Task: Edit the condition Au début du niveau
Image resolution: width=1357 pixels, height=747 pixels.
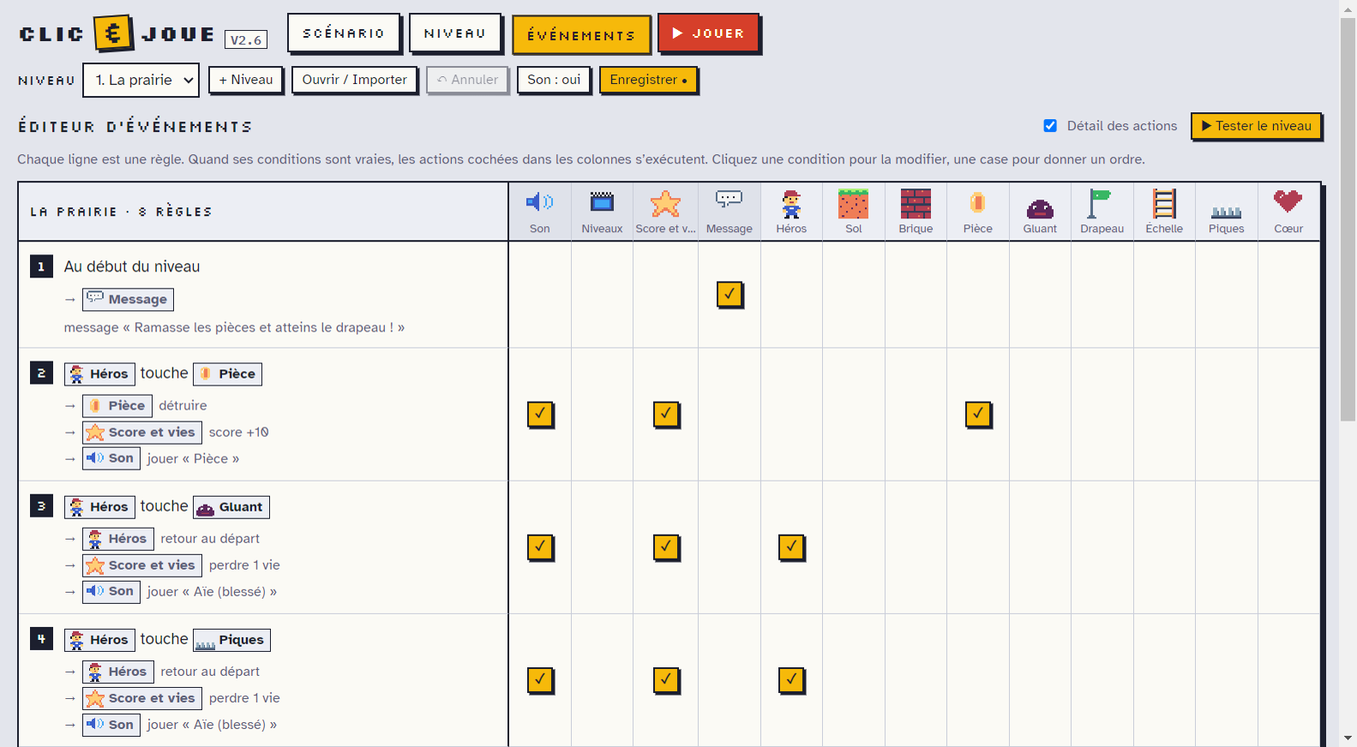Action: (x=132, y=266)
